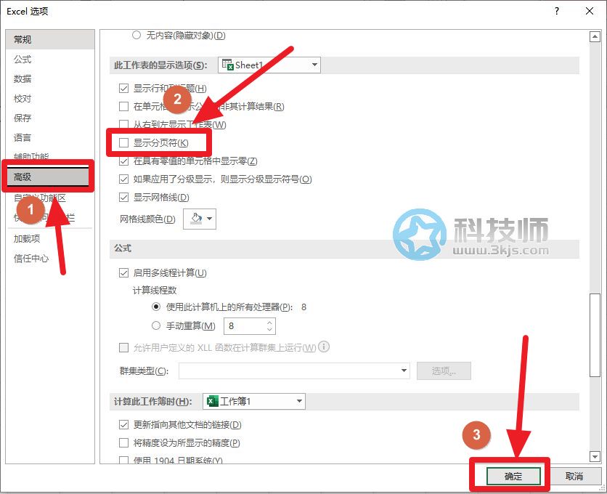607x494 pixels.
Task: Increase thread count with up spinner
Action: [x=270, y=322]
